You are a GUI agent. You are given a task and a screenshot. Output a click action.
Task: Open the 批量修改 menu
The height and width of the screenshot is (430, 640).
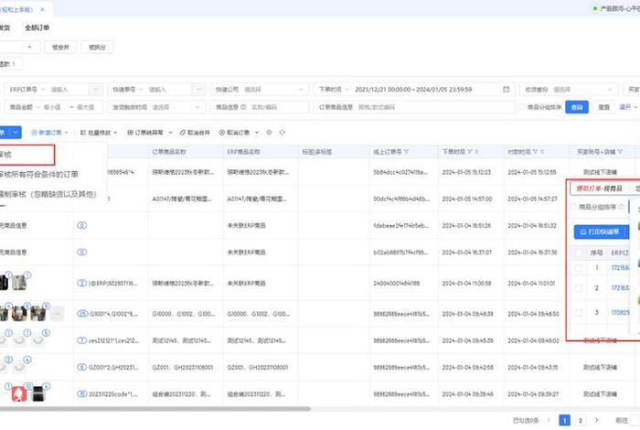[99, 133]
